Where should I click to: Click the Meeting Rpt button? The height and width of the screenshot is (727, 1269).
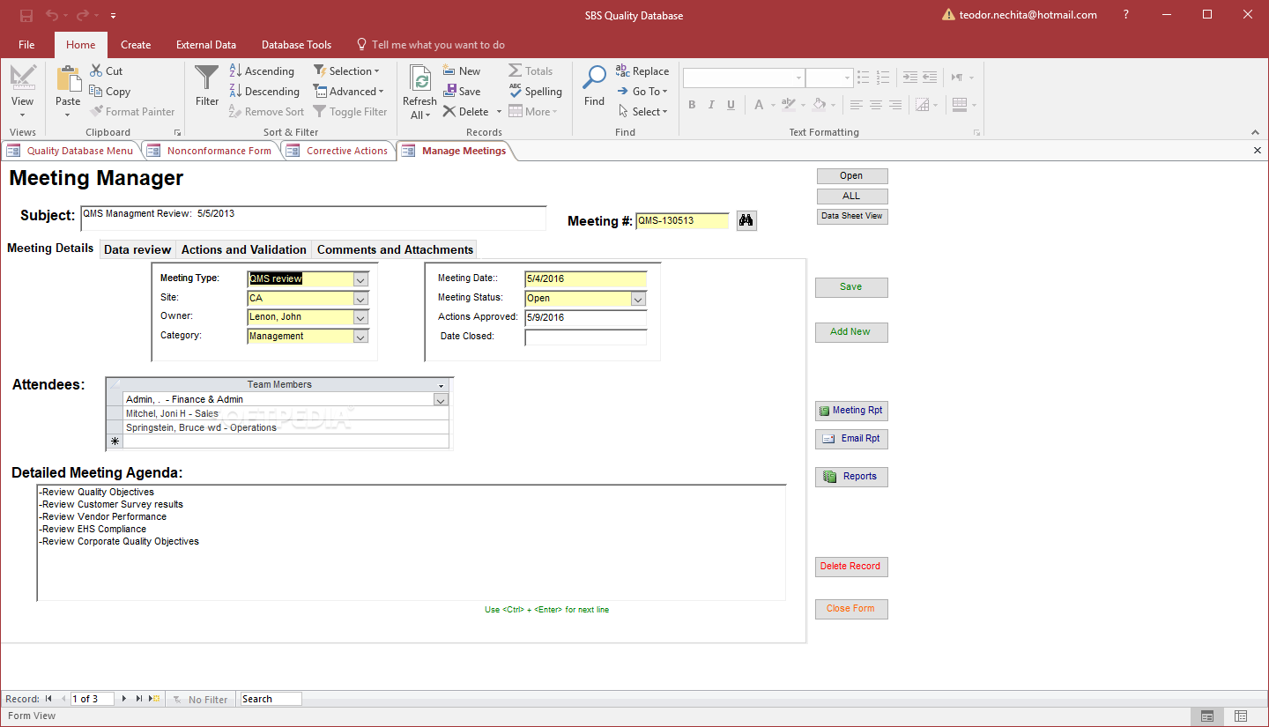(851, 411)
